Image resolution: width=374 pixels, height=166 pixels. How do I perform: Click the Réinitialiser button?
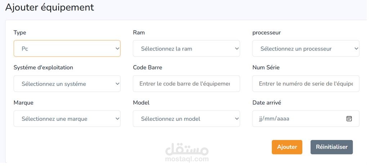click(331, 147)
